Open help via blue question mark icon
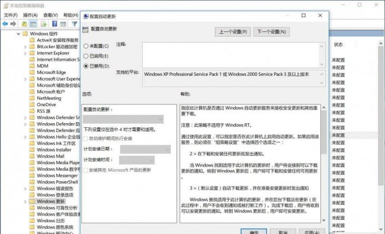 pyautogui.click(x=54, y=24)
